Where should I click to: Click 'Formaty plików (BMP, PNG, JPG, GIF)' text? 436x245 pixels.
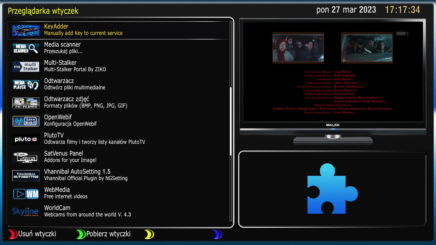pos(85,106)
